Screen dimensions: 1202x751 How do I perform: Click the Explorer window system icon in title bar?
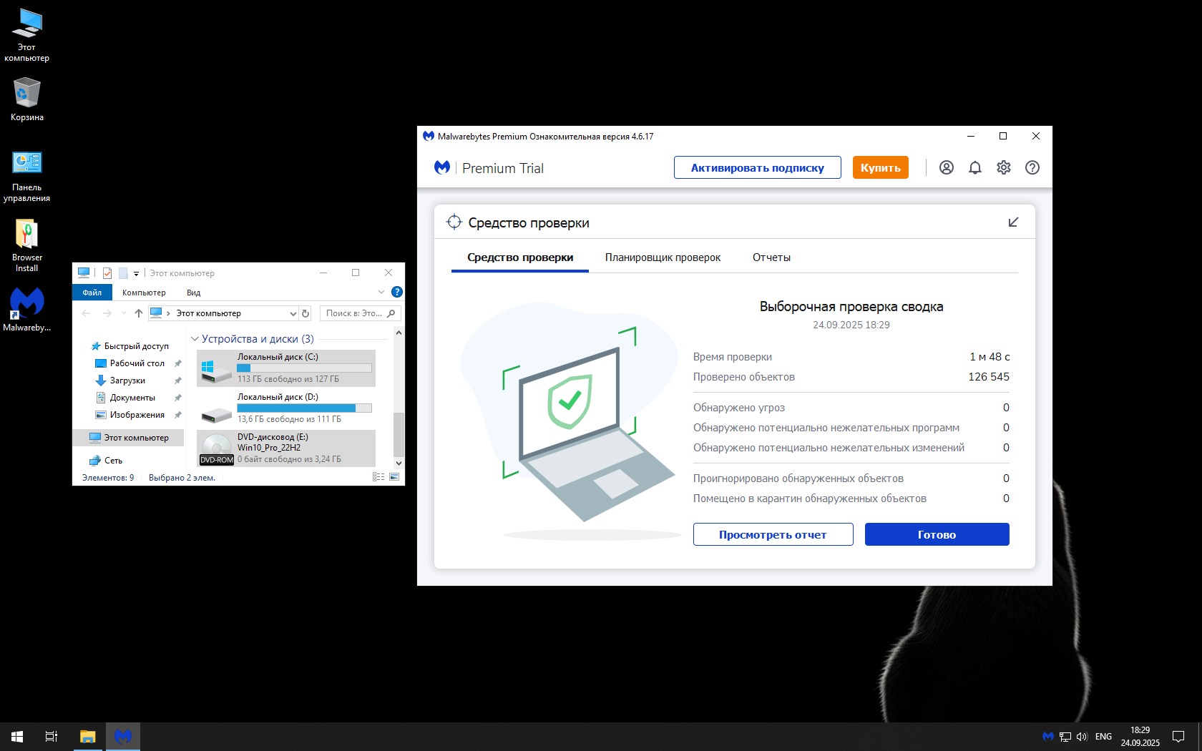(x=84, y=273)
